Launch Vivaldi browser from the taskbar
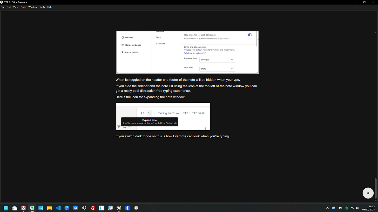This screenshot has height=212, width=378. click(x=23, y=208)
